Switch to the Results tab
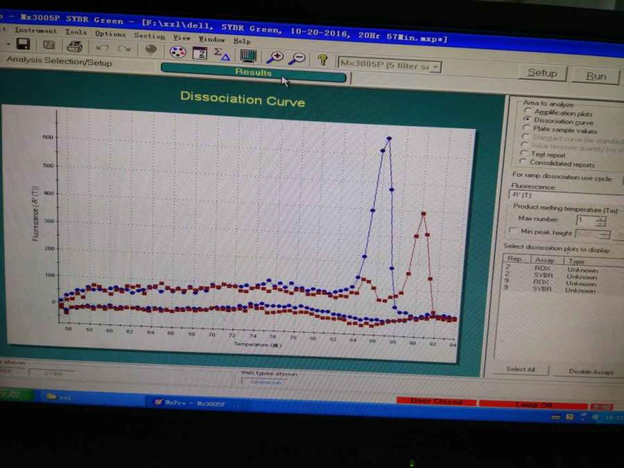 254,73
